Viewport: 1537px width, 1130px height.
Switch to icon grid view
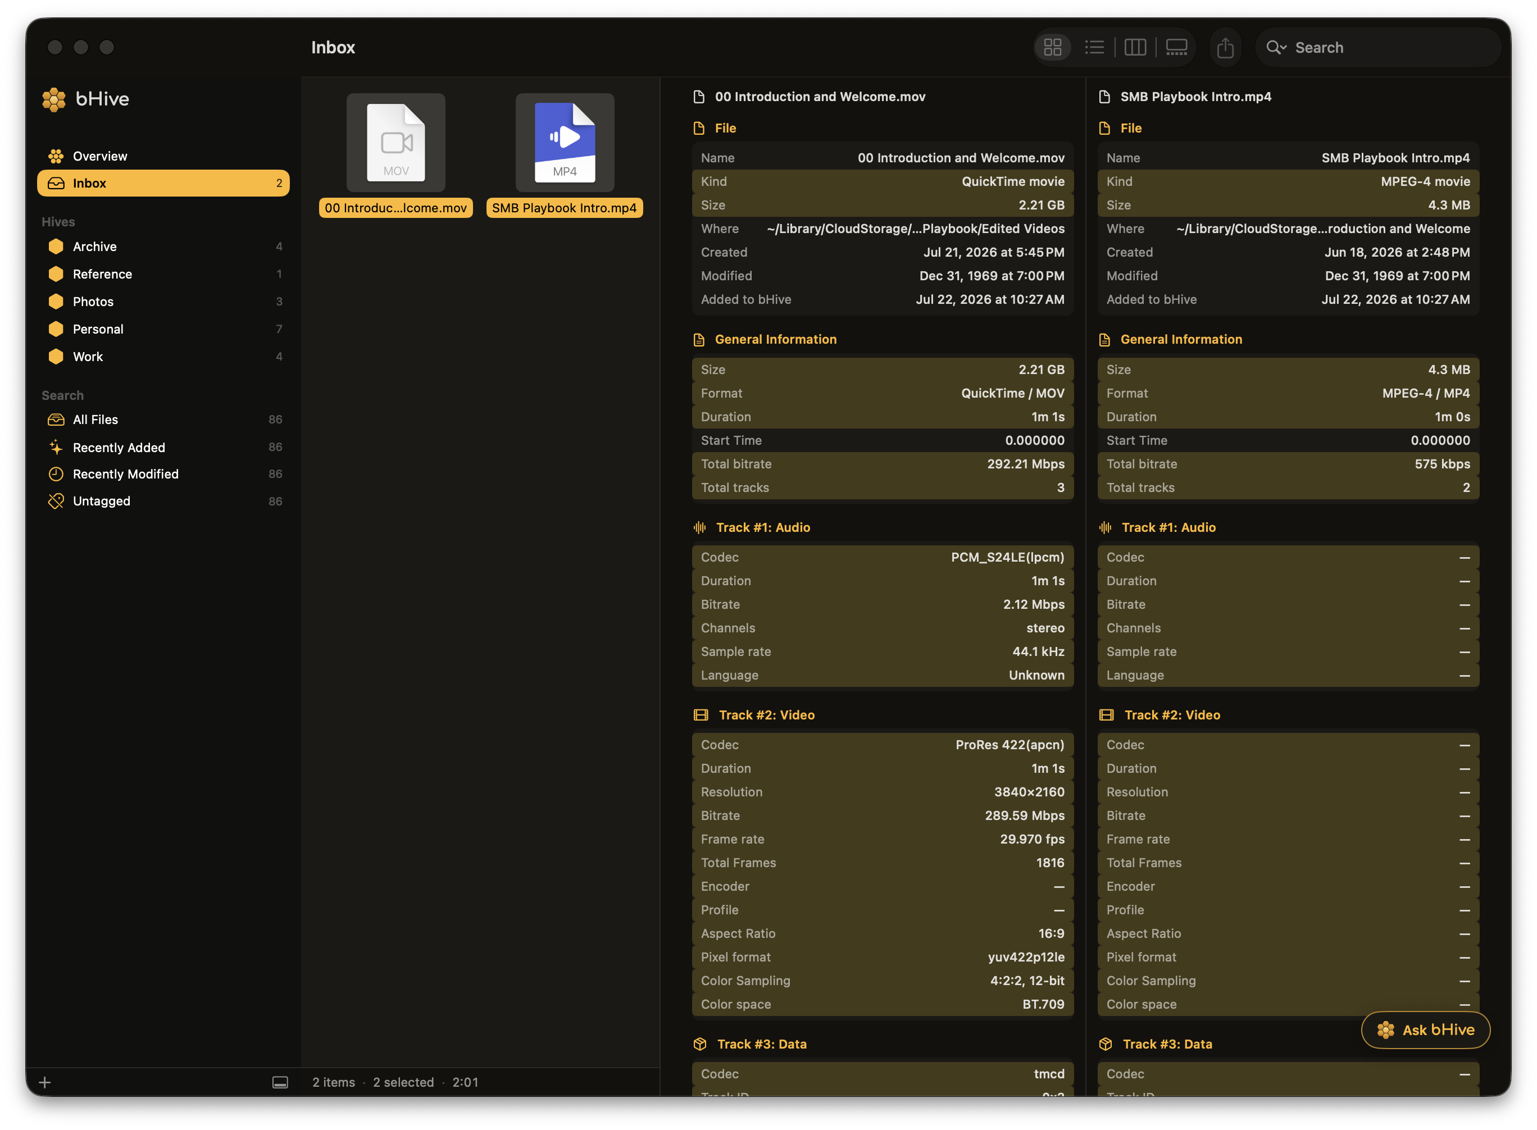pyautogui.click(x=1053, y=47)
